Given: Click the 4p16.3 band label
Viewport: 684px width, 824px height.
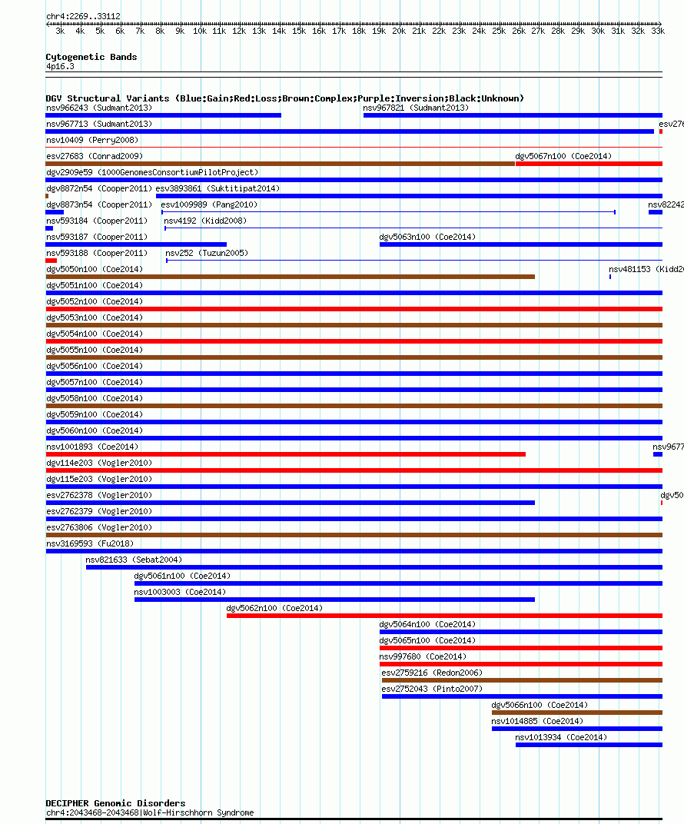Looking at the screenshot, I should (x=61, y=66).
